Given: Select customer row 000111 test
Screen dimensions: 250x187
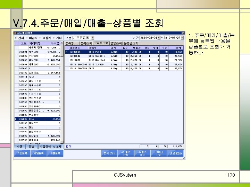Looking at the screenshot, I should [x=37, y=77].
